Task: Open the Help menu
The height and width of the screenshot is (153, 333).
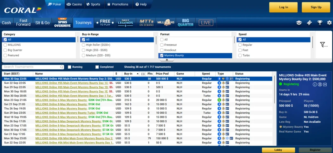Action: pos(141,4)
